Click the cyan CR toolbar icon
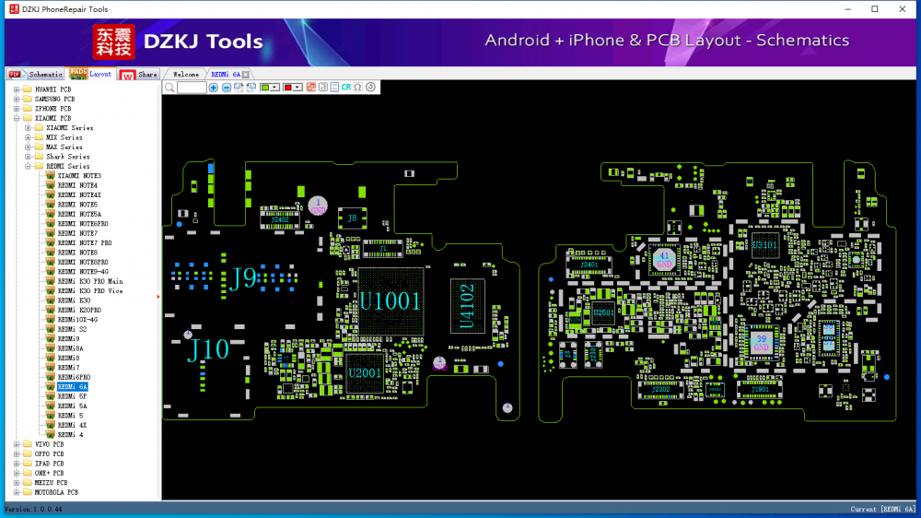Image resolution: width=921 pixels, height=518 pixels. 346,88
